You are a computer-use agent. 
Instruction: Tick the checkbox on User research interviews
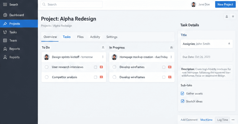pyautogui.click(x=96, y=67)
